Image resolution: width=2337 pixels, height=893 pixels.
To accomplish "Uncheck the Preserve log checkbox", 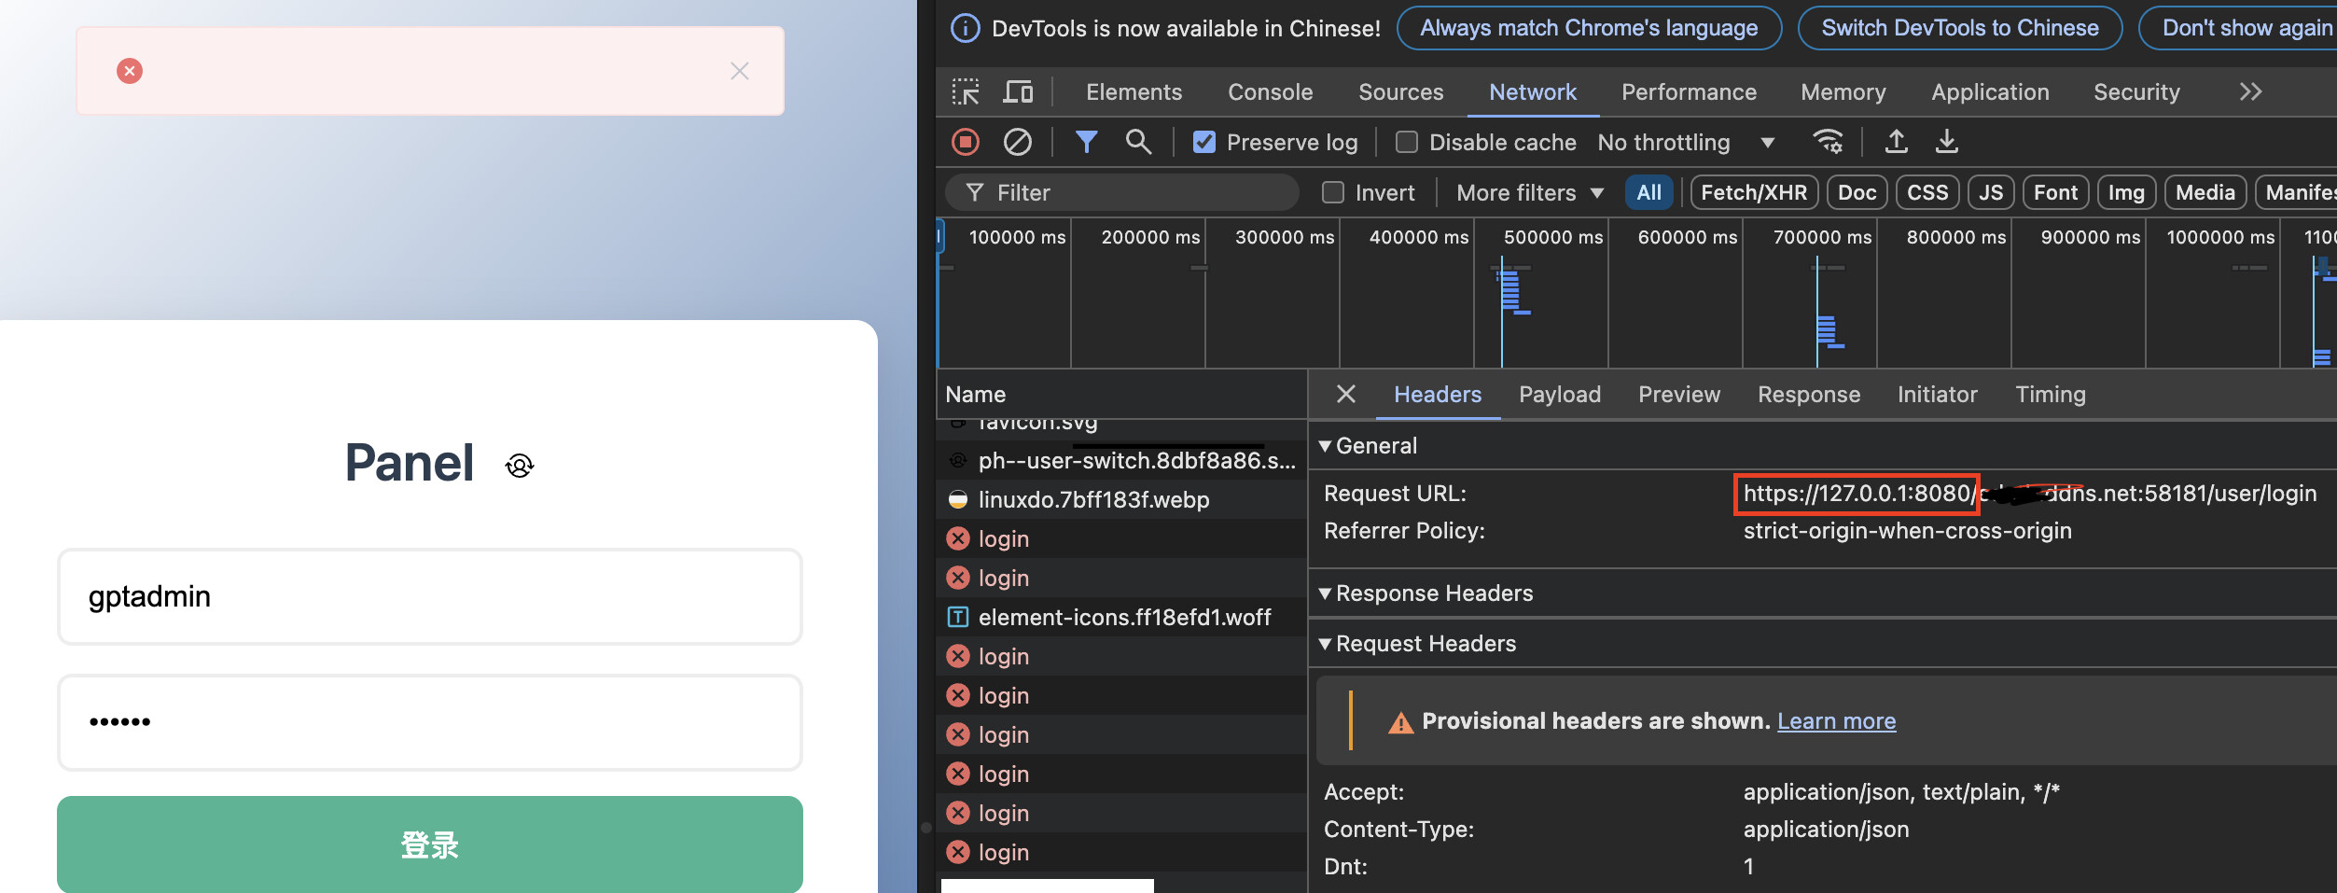I will tap(1204, 142).
